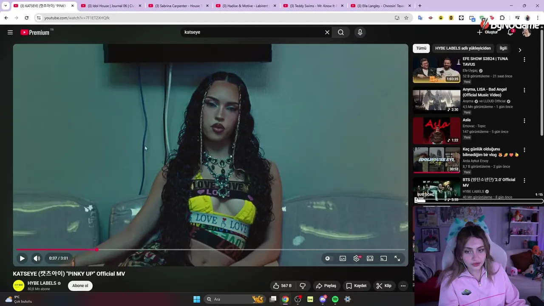
Task: Clear the katseye search text
Action: [x=327, y=32]
